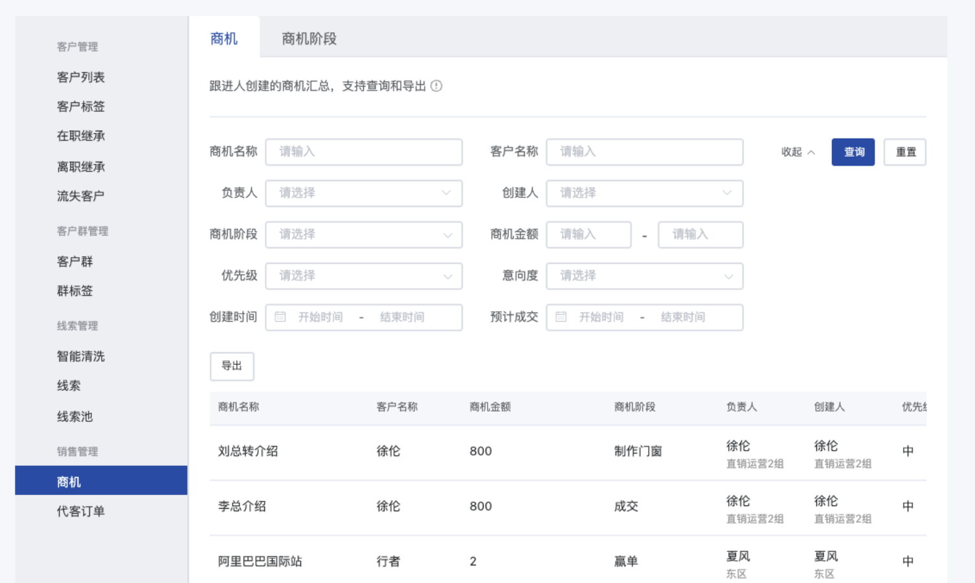This screenshot has height=583, width=975.
Task: Go to 群标签 menu item
Action: click(75, 291)
